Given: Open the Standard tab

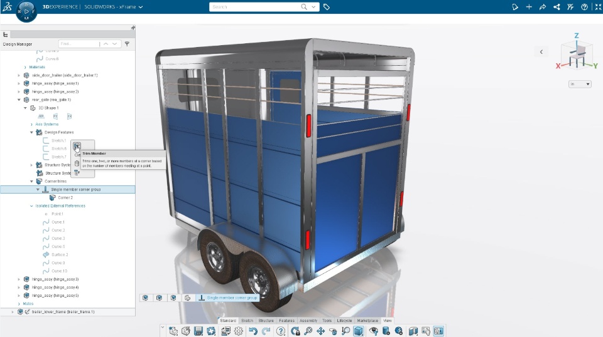Looking at the screenshot, I should 228,321.
